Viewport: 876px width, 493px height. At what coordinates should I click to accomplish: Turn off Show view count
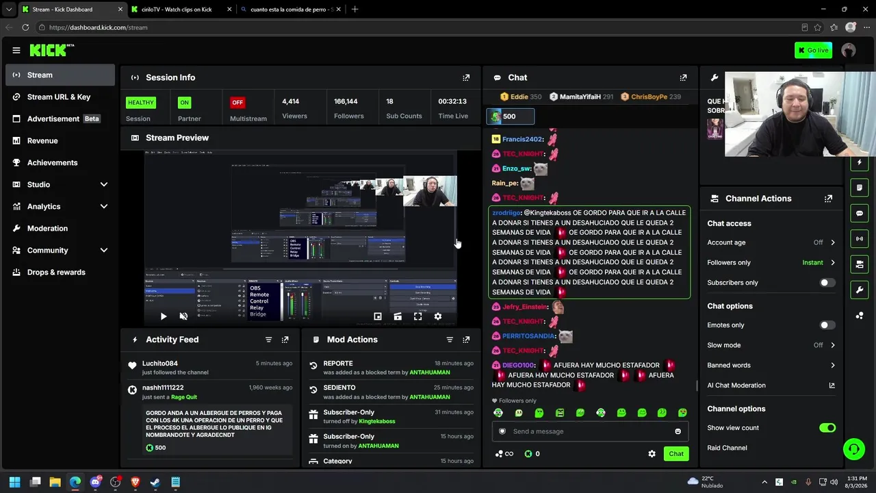[827, 428]
